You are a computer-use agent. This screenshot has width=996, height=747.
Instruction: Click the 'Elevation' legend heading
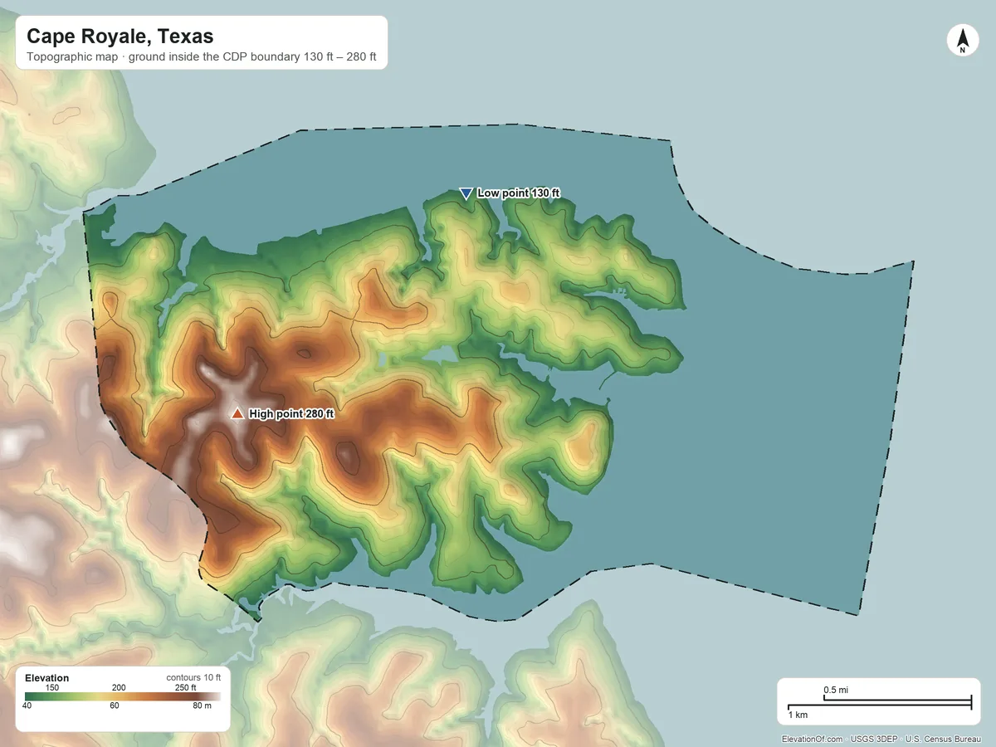[x=47, y=678]
